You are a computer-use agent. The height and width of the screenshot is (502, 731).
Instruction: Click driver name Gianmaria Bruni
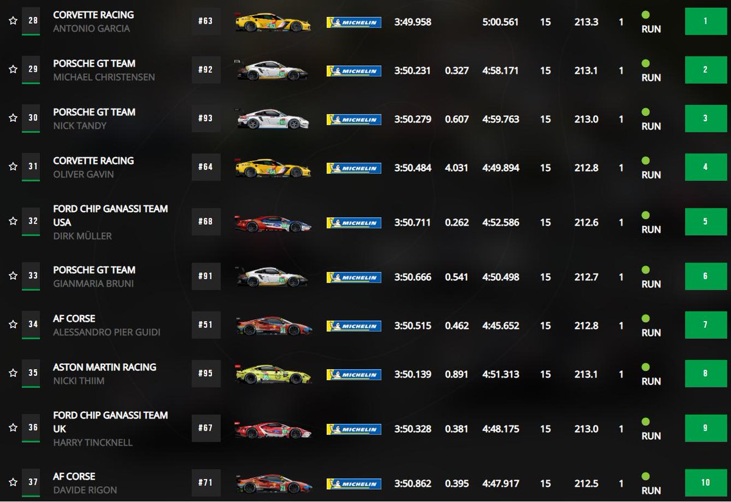pos(93,284)
